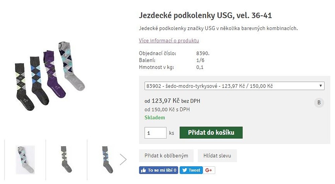This screenshot has width=335, height=184.
Task: Share via the G+ button
Action: pyautogui.click(x=209, y=170)
